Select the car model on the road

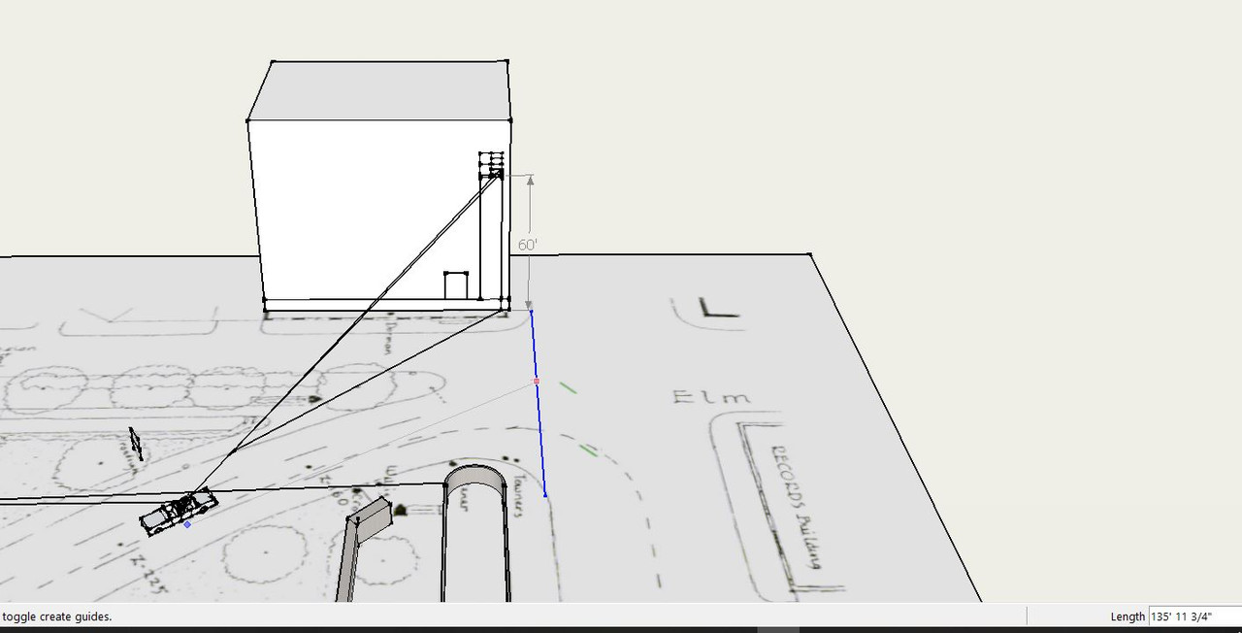pyautogui.click(x=179, y=511)
